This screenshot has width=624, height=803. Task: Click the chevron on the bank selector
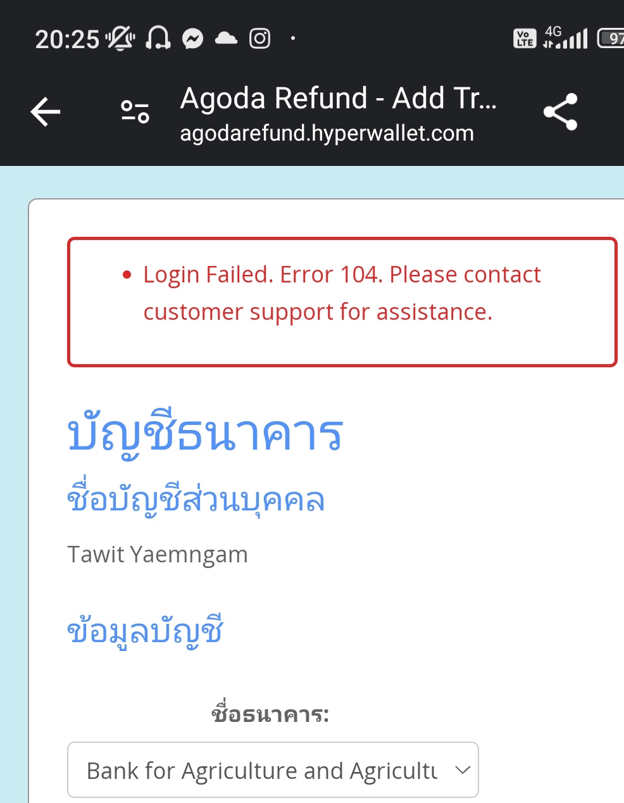[x=463, y=770]
